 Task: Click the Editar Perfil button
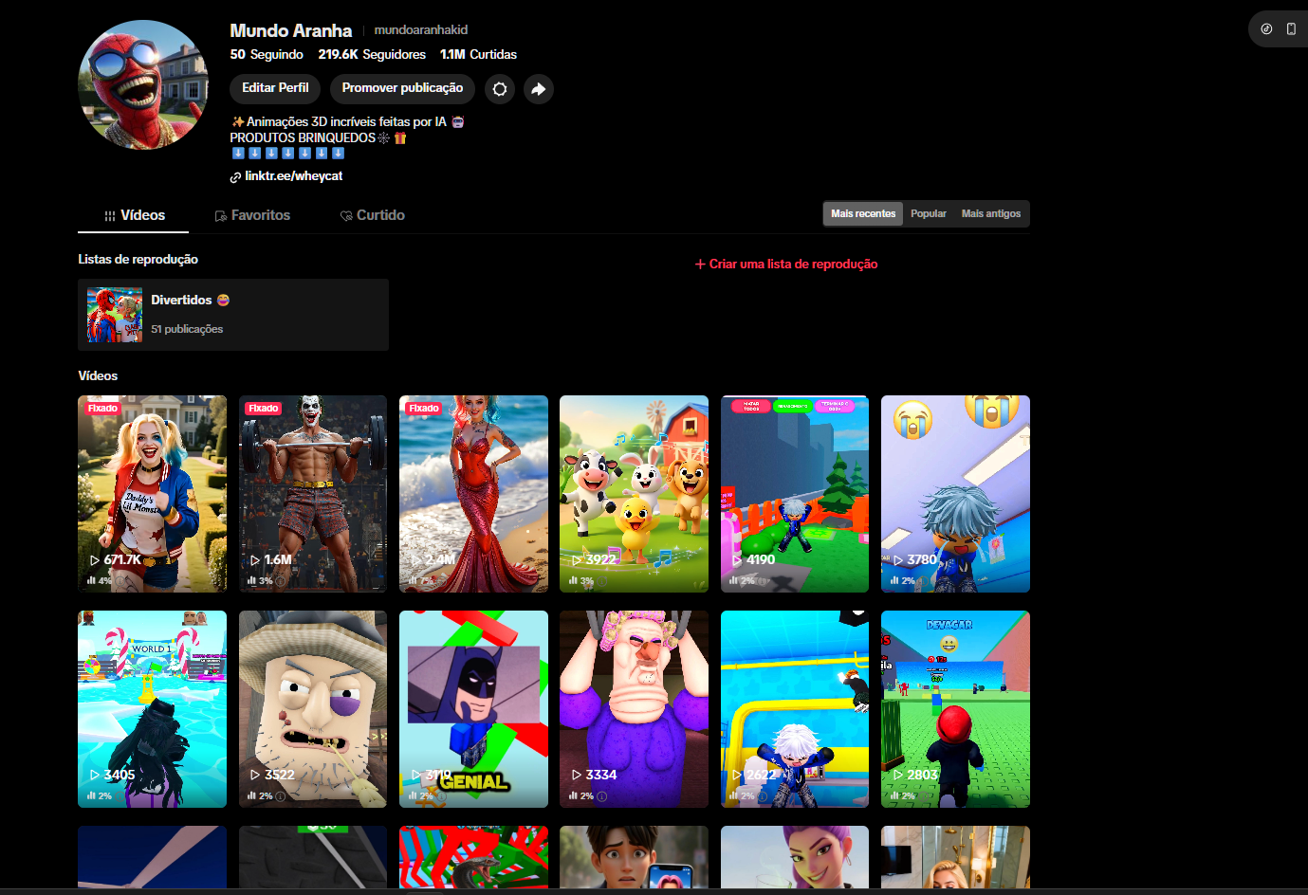click(x=275, y=88)
